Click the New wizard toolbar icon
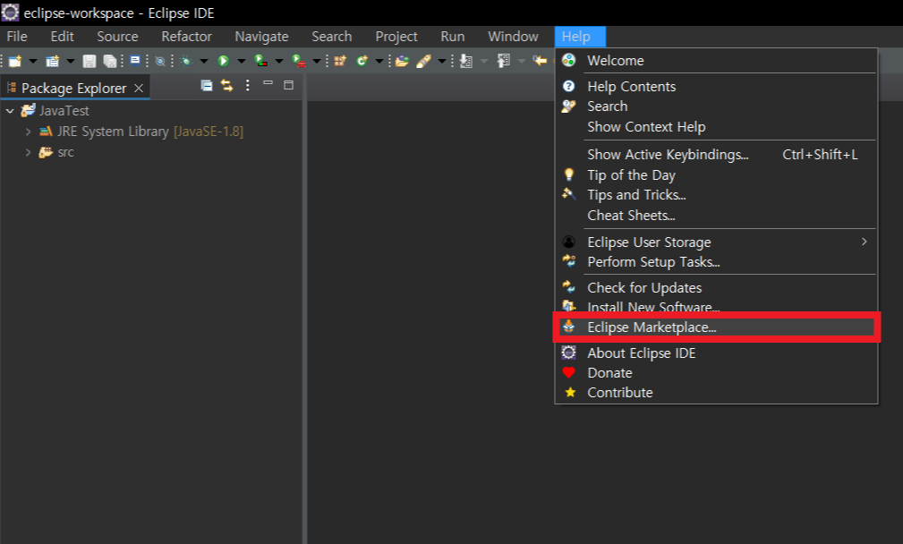Viewport: 903px width, 544px height. click(x=15, y=61)
